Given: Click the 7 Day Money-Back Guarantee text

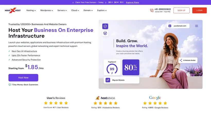Looking at the screenshot, I should [25, 85].
